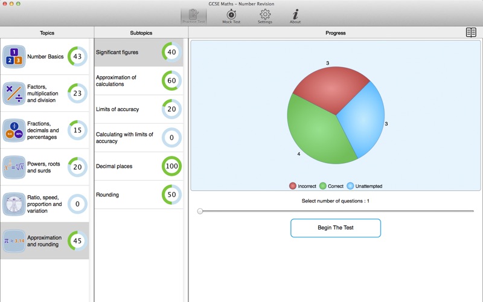This screenshot has height=302, width=483.
Task: Select the Limits of accuracy subtopic
Action: click(x=139, y=109)
